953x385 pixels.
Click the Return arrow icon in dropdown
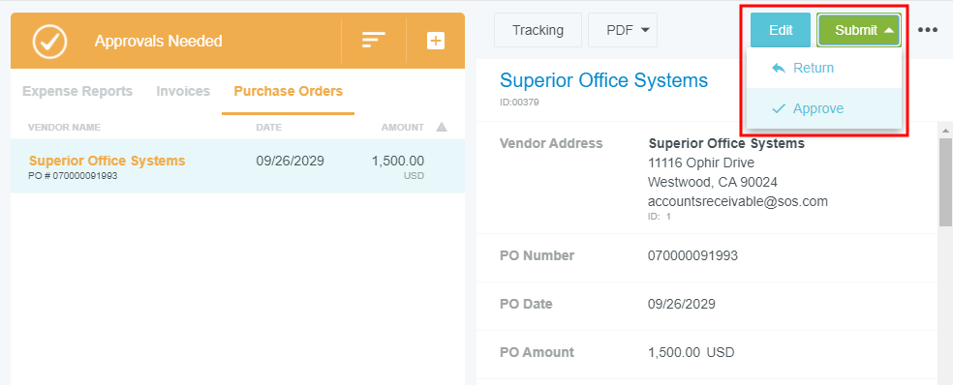779,68
